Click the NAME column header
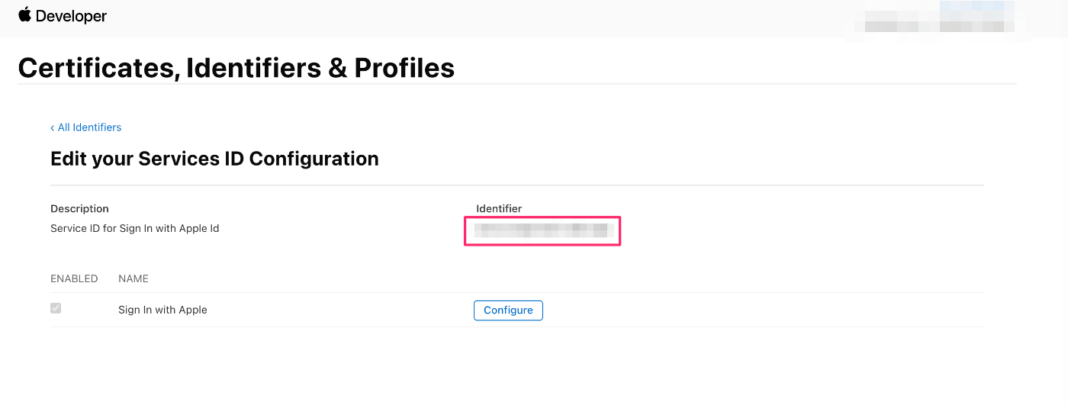 [133, 279]
